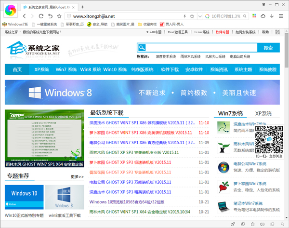Click hot keyword 深度技术系统

(x=166, y=56)
